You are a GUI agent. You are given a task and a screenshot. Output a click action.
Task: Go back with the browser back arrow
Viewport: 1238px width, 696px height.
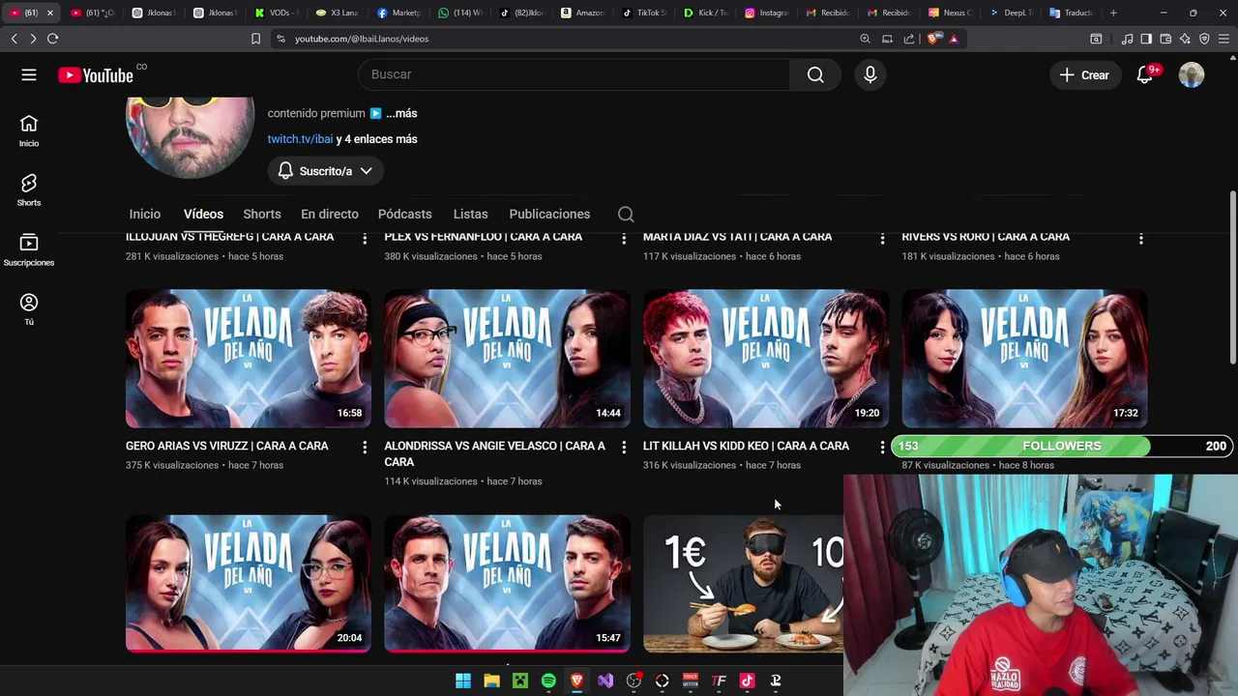coord(14,39)
